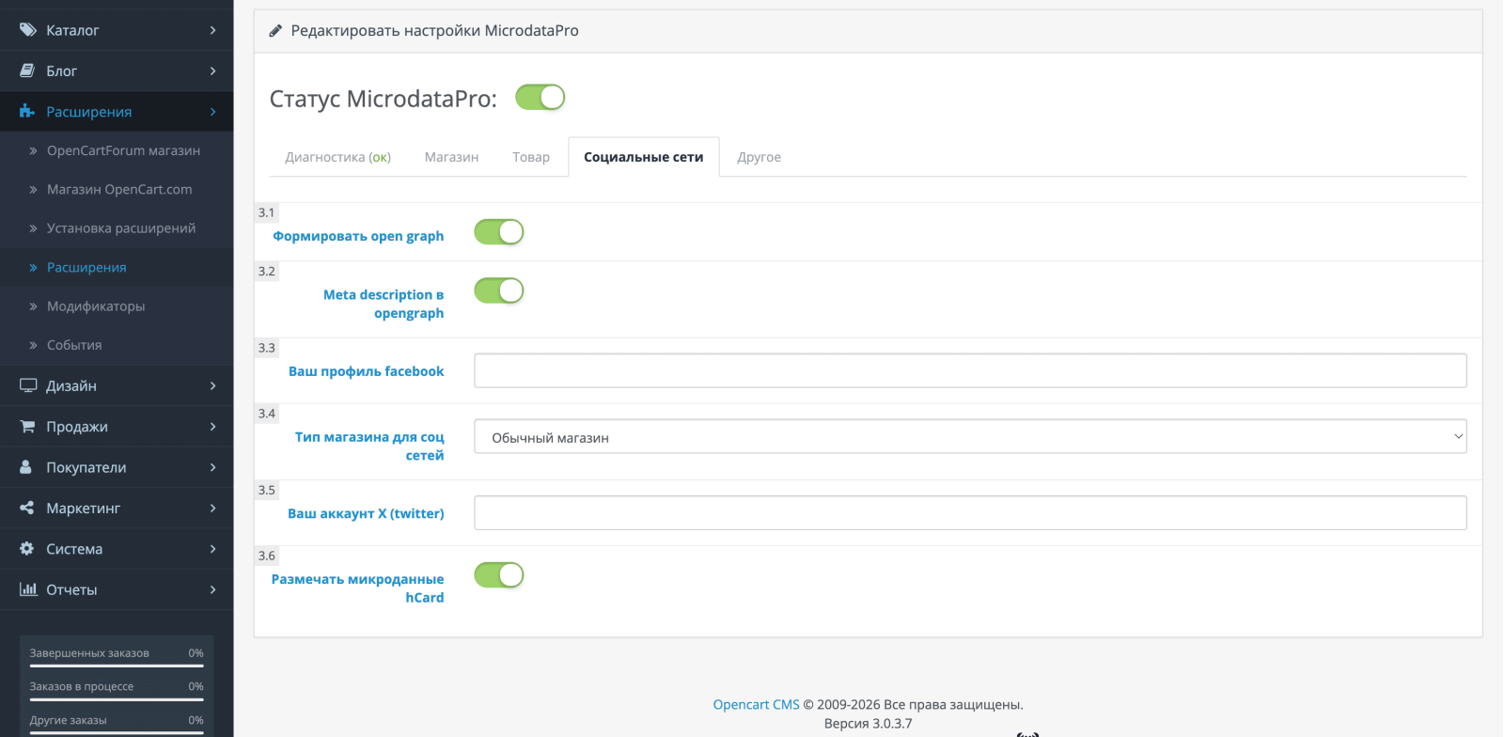Click Размечать микроданные hCard label
Screen dimensions: 1504x737
click(x=357, y=588)
